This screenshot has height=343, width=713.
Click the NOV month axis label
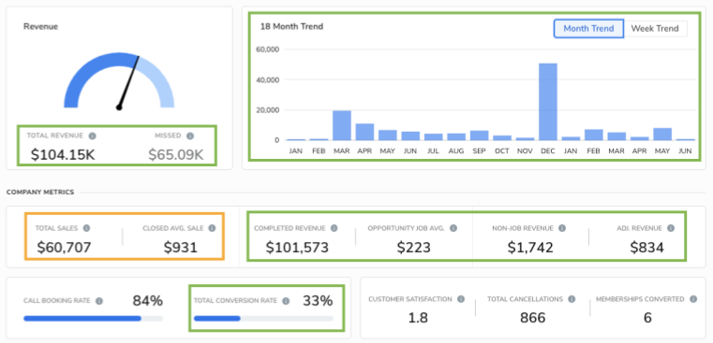pyautogui.click(x=526, y=151)
